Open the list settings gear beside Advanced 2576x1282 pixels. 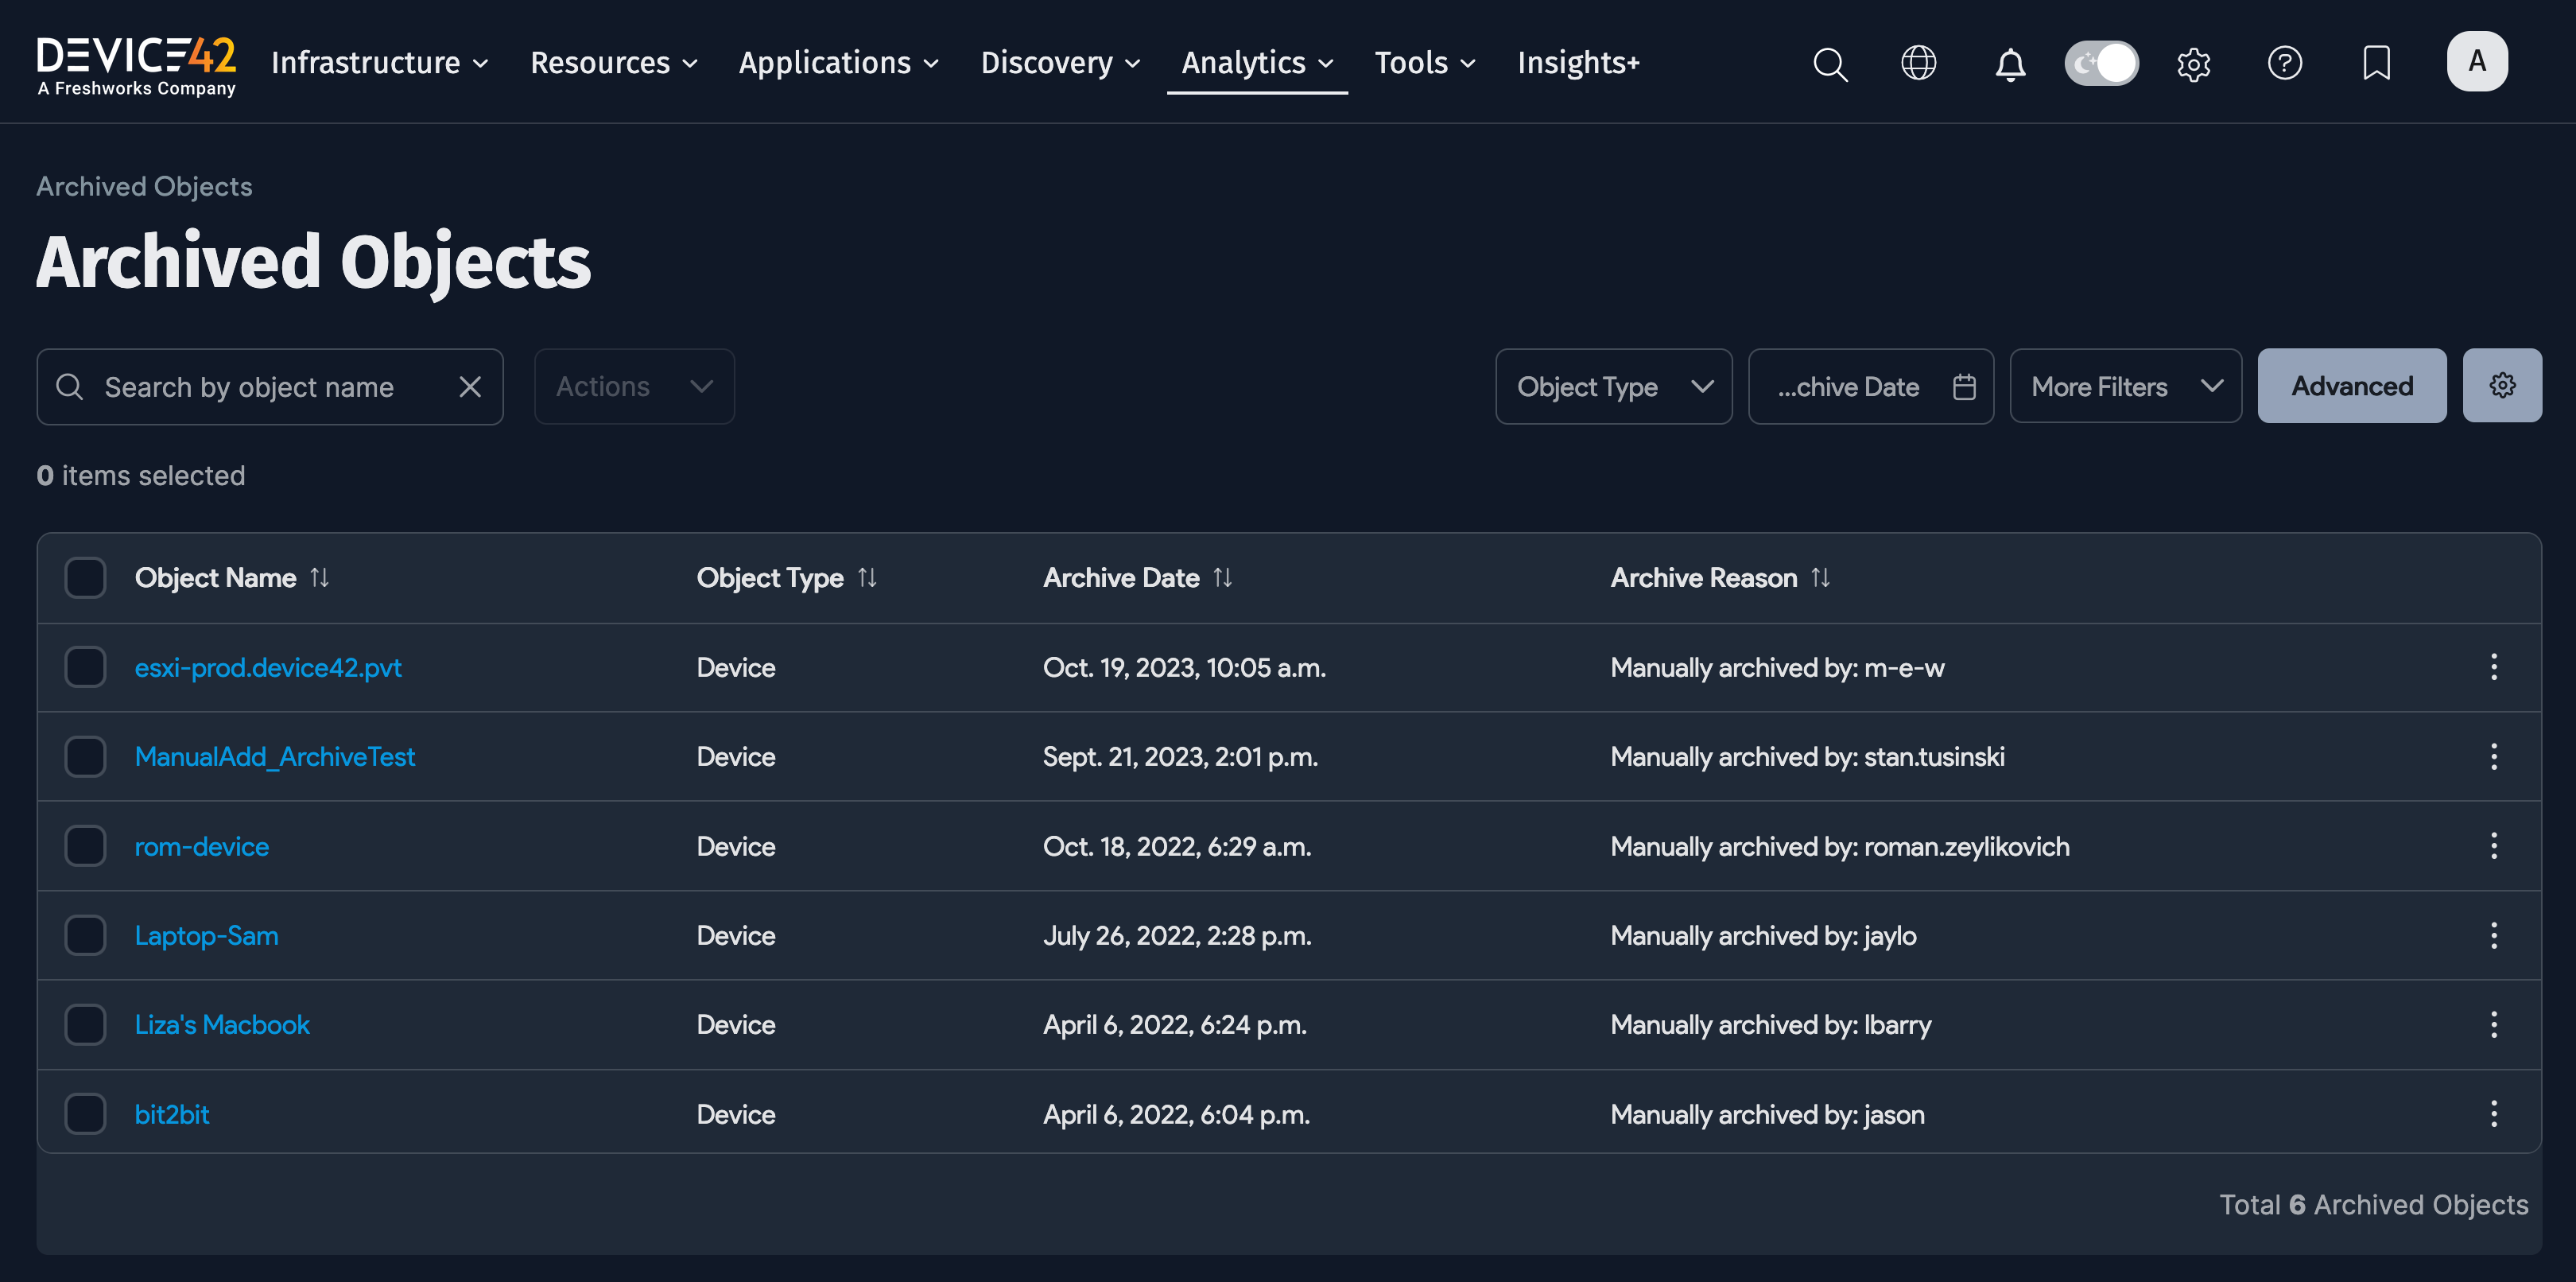[2502, 385]
